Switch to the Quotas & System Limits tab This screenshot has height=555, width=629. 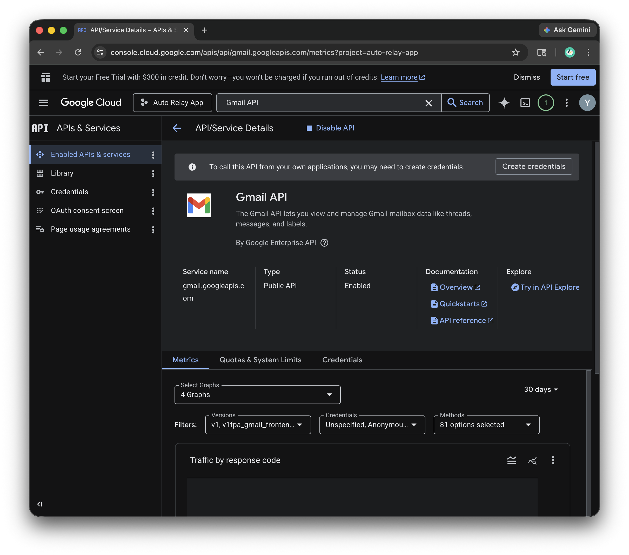click(260, 360)
